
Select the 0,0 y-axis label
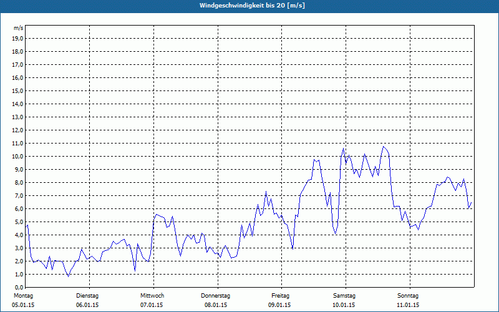19,288
